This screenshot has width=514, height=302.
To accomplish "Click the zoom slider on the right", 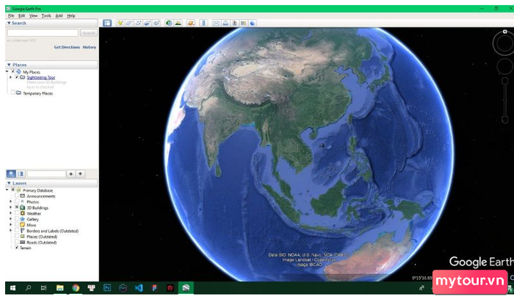I will (505, 101).
